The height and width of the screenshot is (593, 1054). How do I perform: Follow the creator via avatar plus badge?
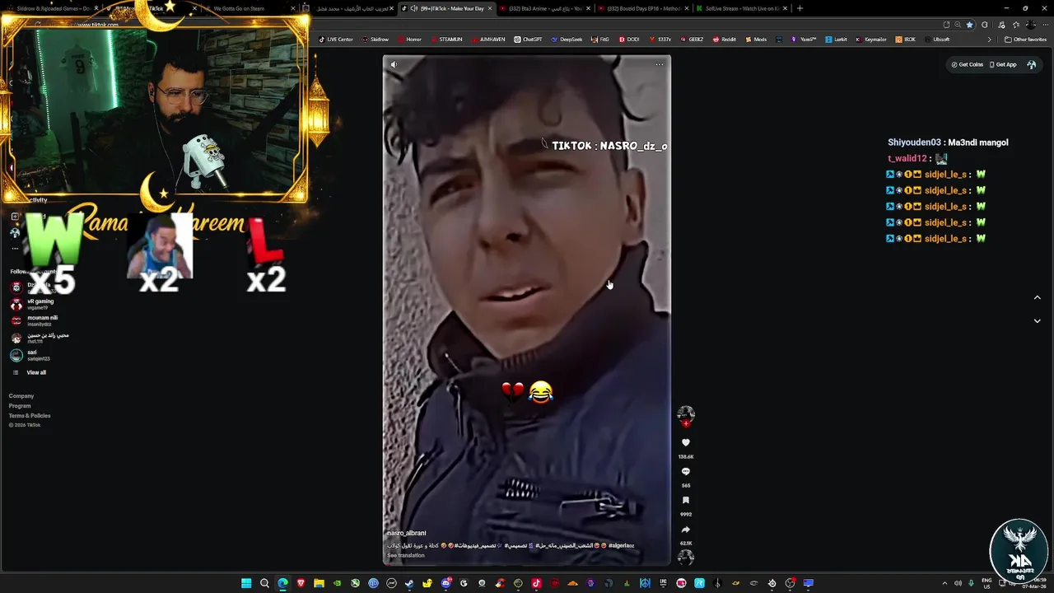(686, 423)
